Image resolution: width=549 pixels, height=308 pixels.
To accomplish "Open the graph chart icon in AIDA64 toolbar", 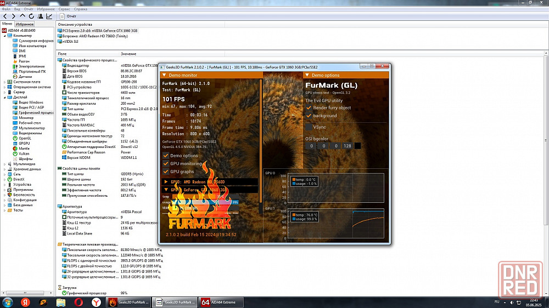I will click(x=49, y=16).
